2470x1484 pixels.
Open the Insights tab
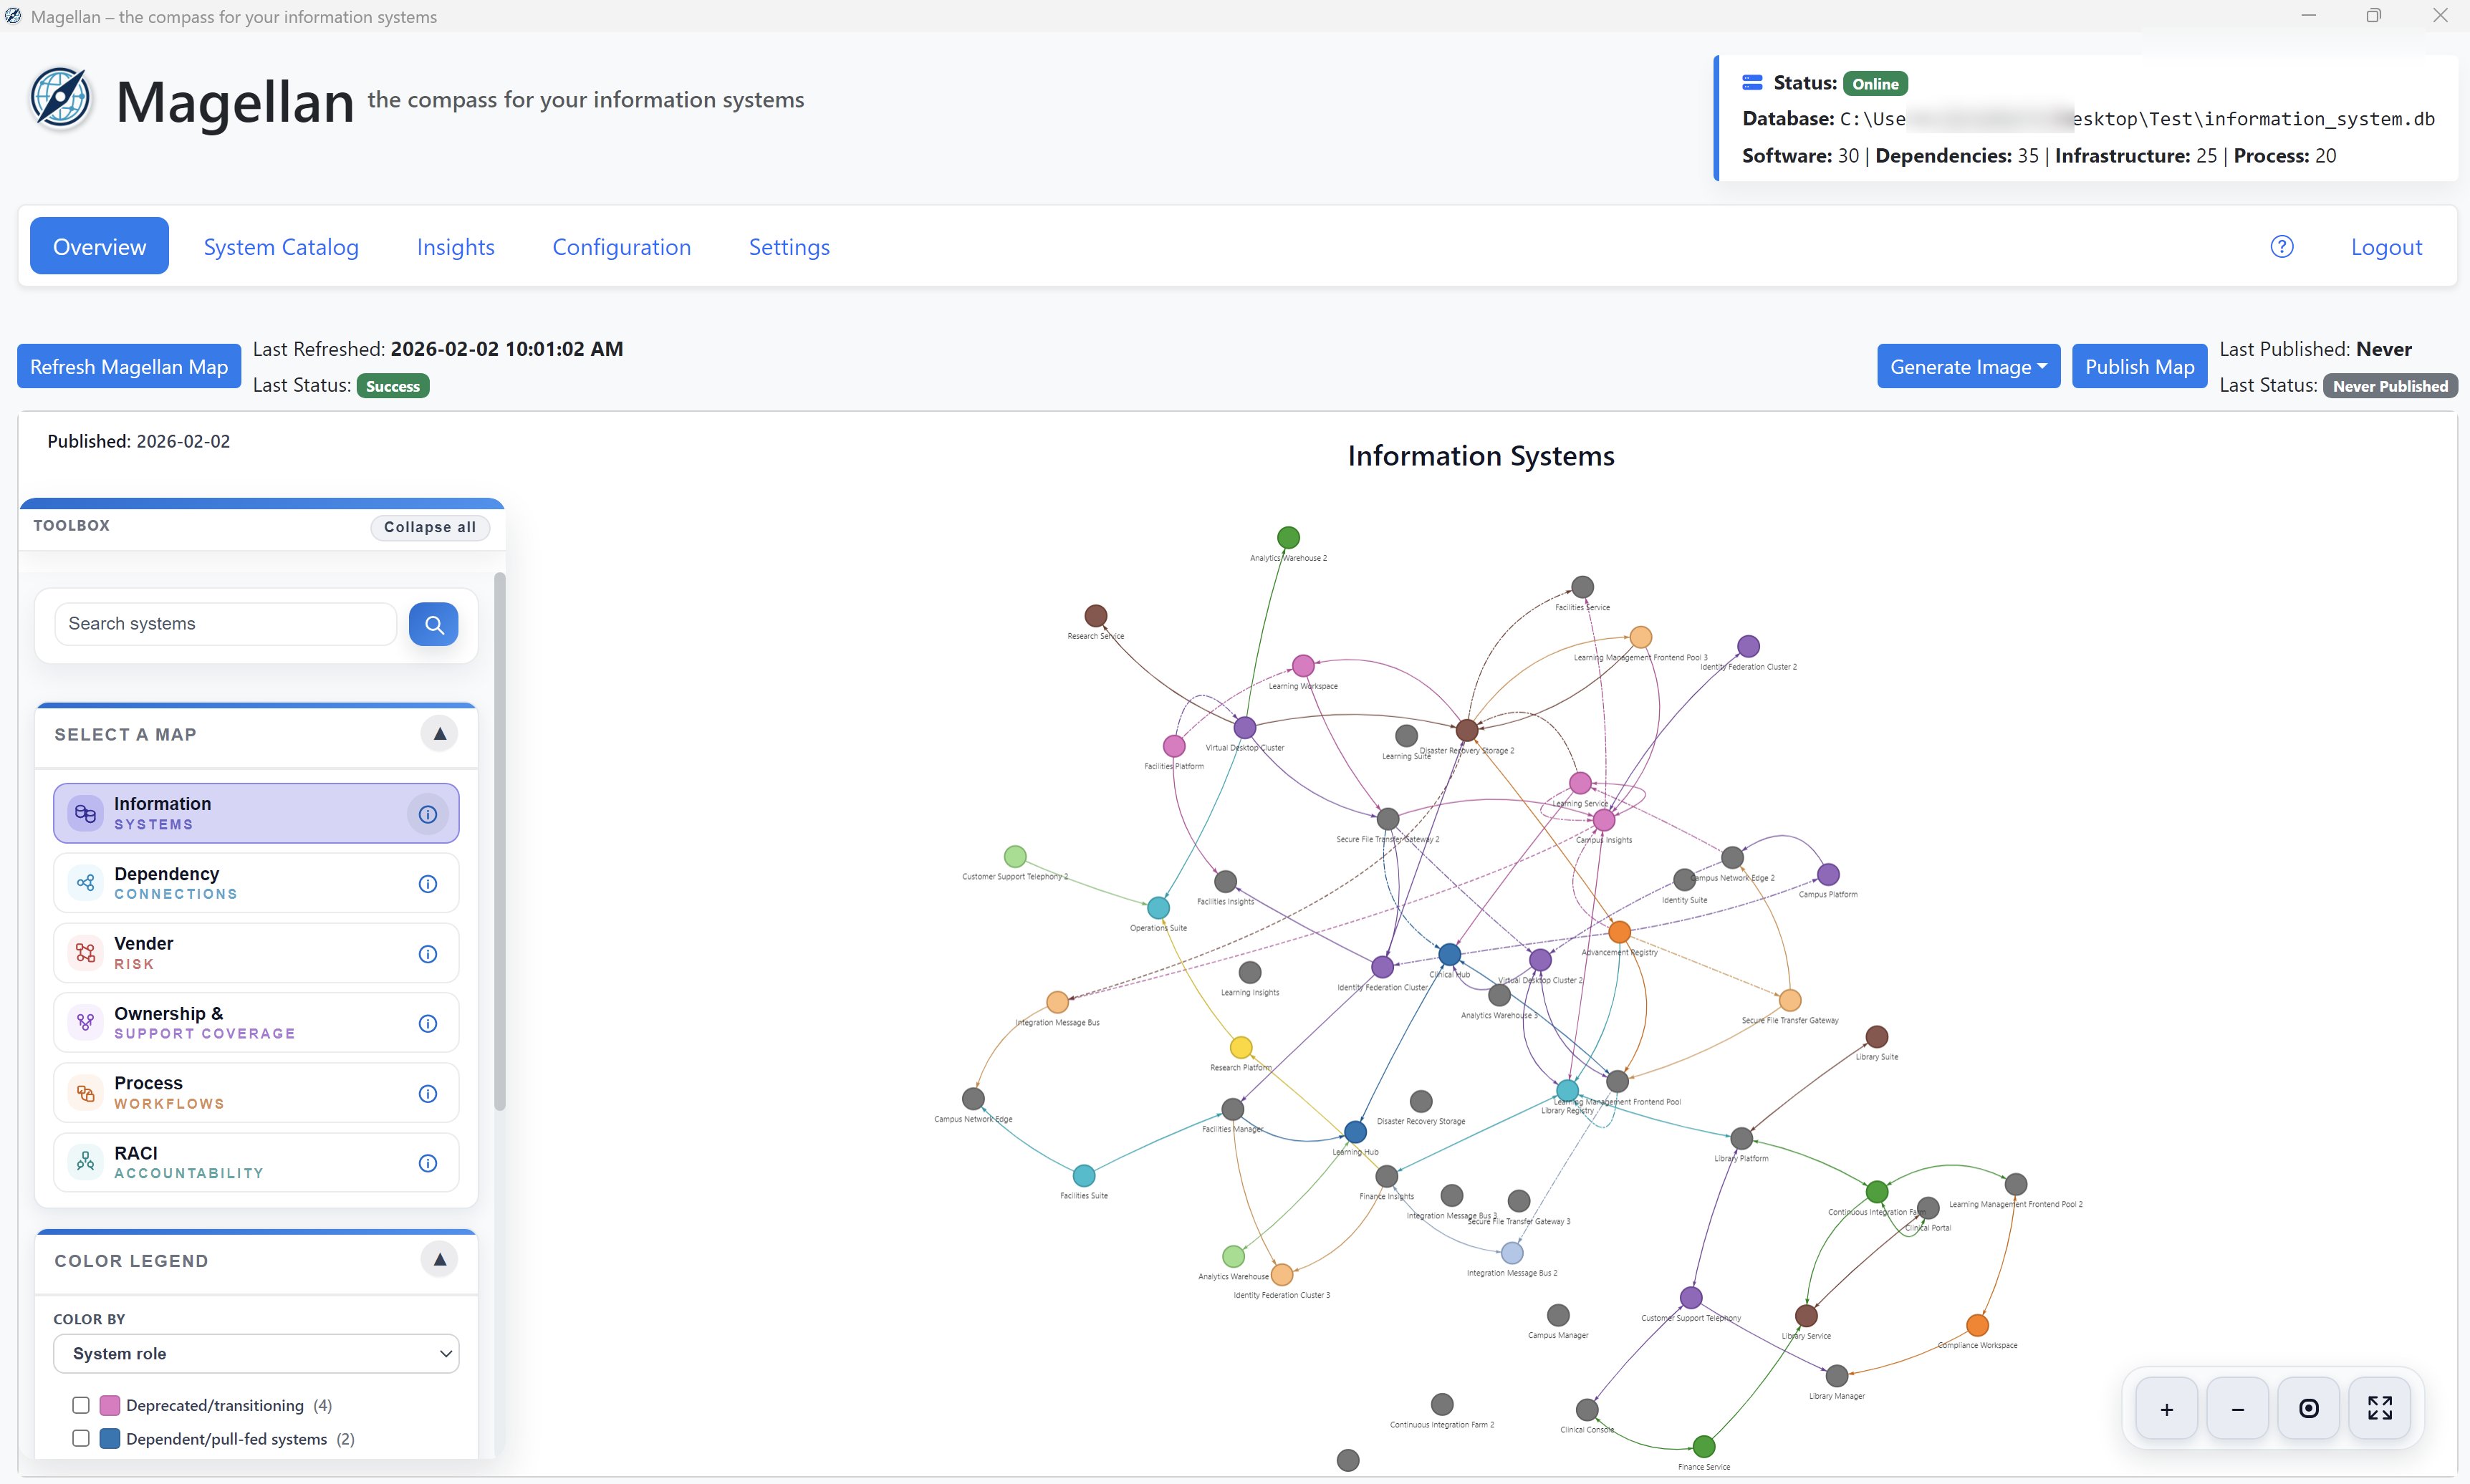[x=455, y=247]
